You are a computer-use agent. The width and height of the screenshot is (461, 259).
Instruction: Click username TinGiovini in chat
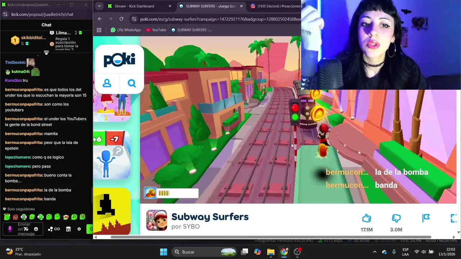coord(15,63)
